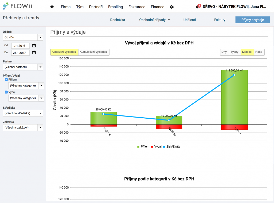Open the Emailing menu
This screenshot has height=203, width=274.
coord(116,7)
